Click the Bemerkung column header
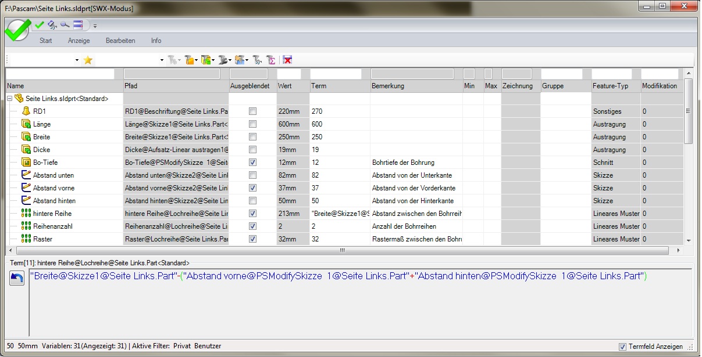 pyautogui.click(x=415, y=86)
